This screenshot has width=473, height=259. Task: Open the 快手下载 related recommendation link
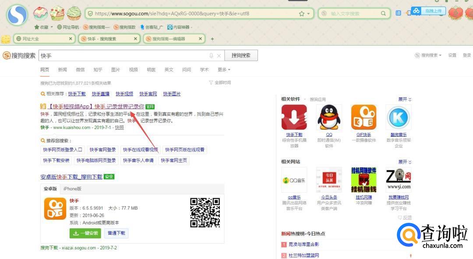point(77,94)
